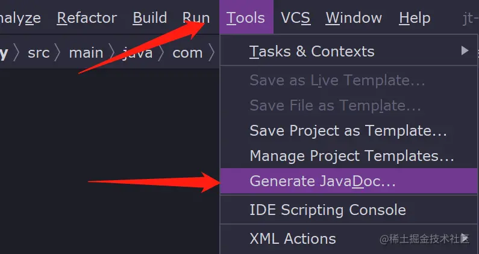
Task: Close the open Tools menu
Action: tap(245, 18)
